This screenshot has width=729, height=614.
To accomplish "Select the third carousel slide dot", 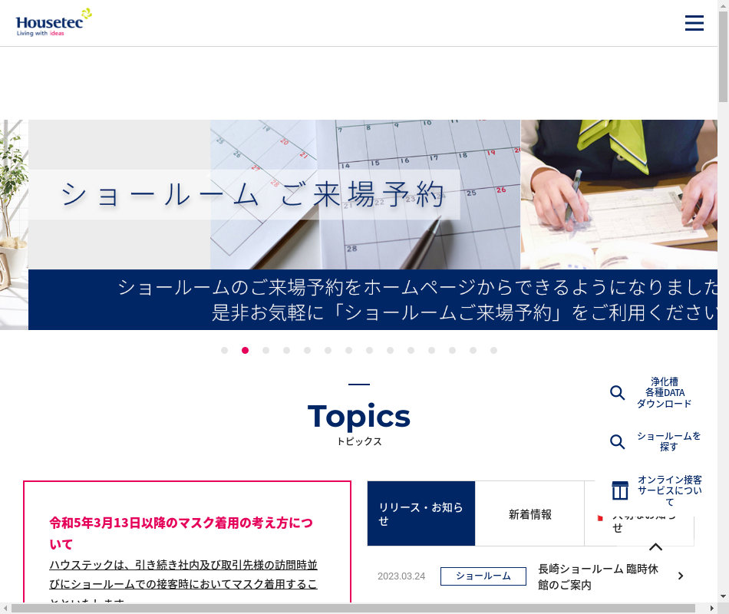I will coord(266,350).
